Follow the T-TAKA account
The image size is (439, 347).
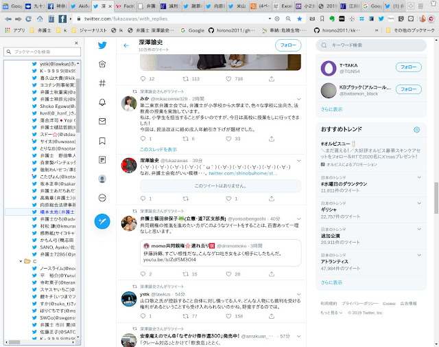(x=409, y=67)
